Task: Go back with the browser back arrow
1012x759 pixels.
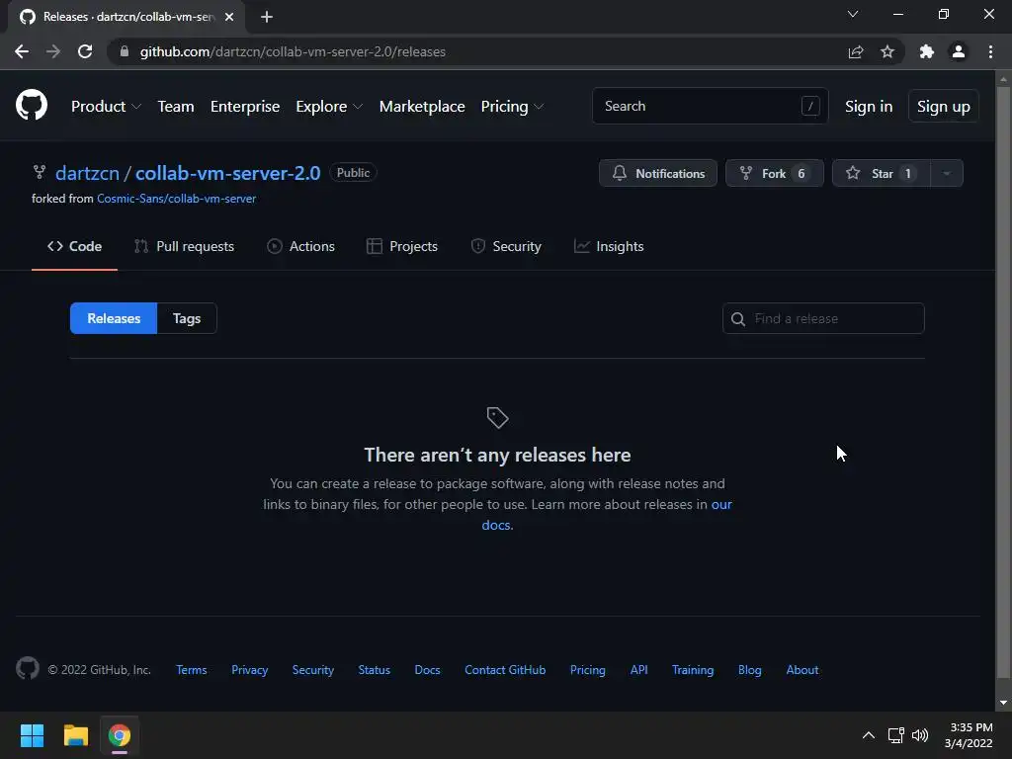Action: (x=22, y=51)
